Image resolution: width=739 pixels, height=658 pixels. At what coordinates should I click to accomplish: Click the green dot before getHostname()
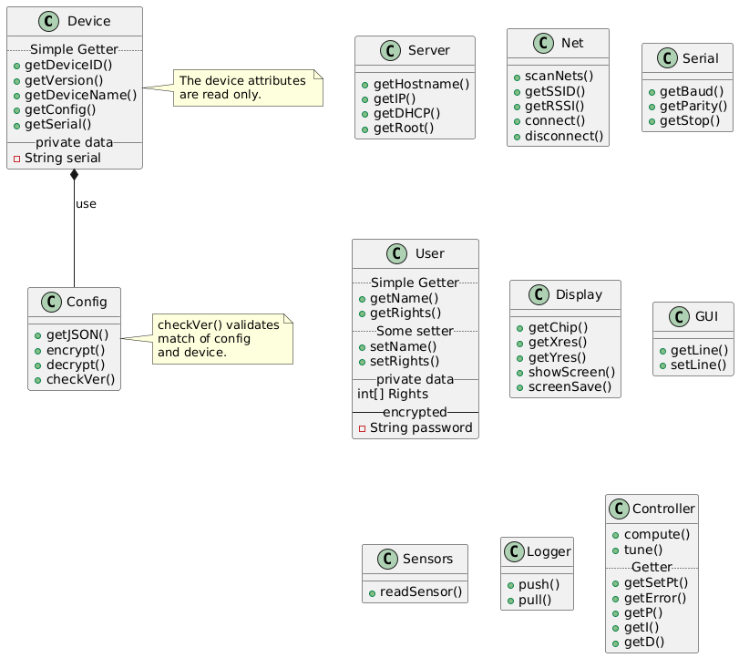[x=364, y=86]
